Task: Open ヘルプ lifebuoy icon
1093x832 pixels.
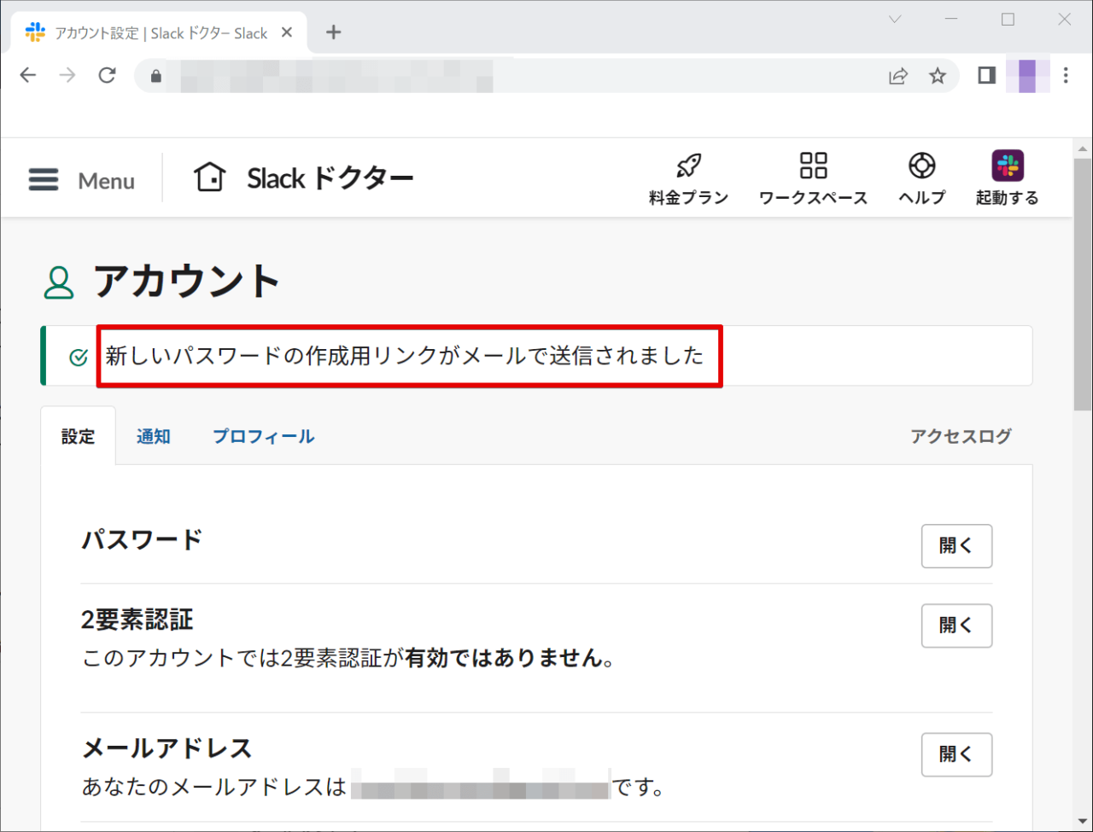Action: click(922, 165)
